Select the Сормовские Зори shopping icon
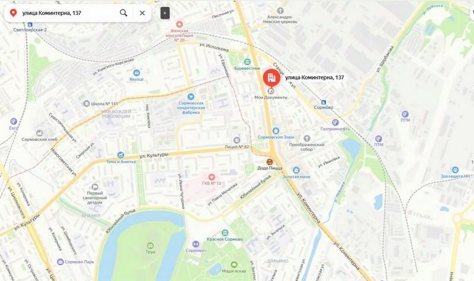Image resolution: width=474 pixels, height=281 pixels. point(276,131)
